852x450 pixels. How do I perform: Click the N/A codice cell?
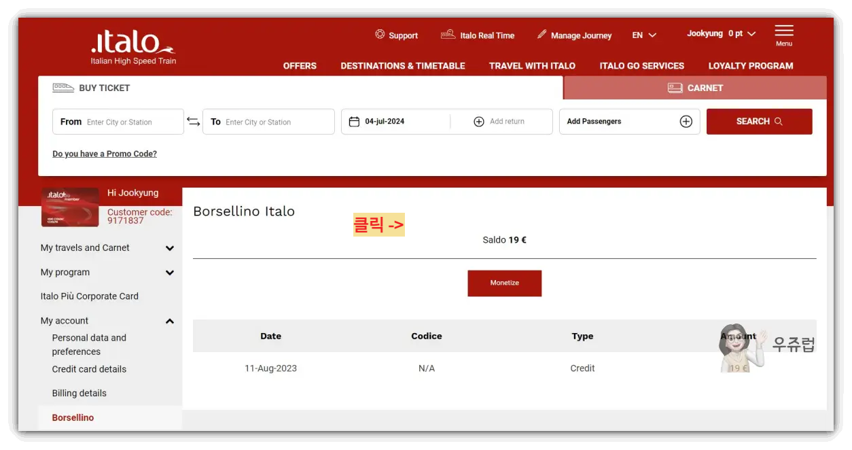tap(427, 368)
